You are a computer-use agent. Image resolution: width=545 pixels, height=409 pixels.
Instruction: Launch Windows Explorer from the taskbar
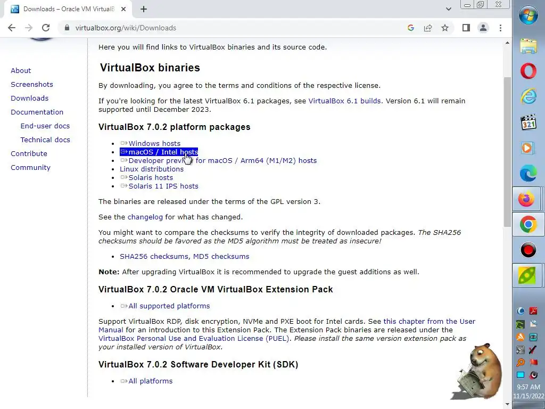529,46
